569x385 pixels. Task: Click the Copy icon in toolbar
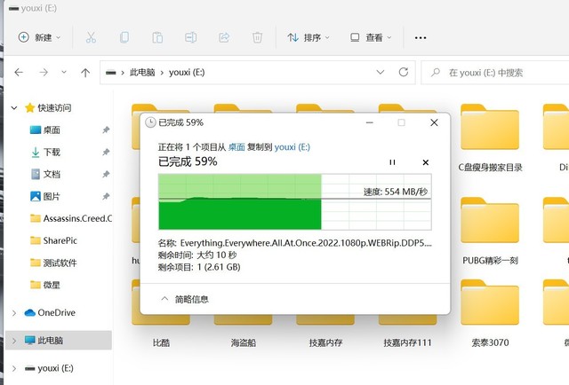pyautogui.click(x=124, y=37)
